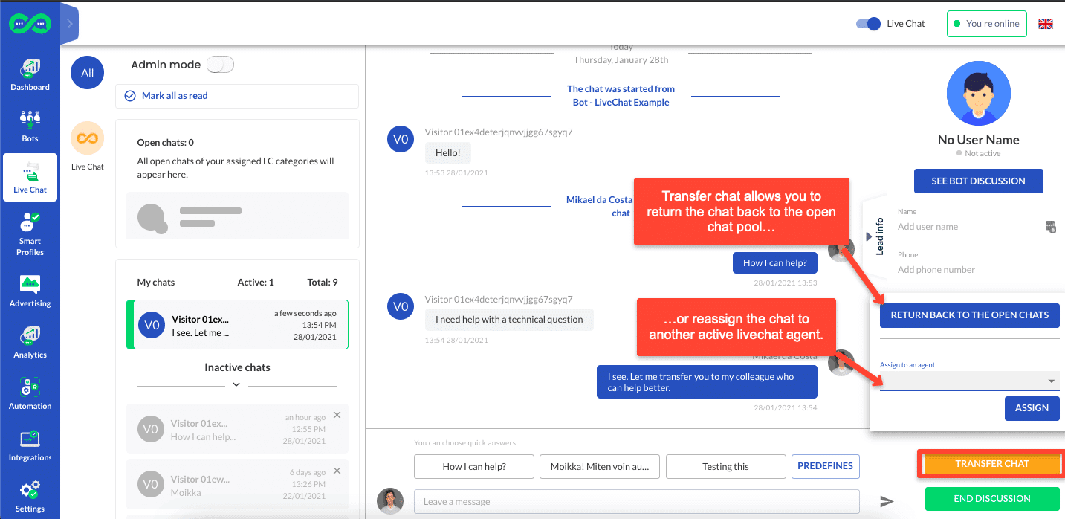Toggle Admin mode off
Screen dimensions: 1065x519
[220, 65]
